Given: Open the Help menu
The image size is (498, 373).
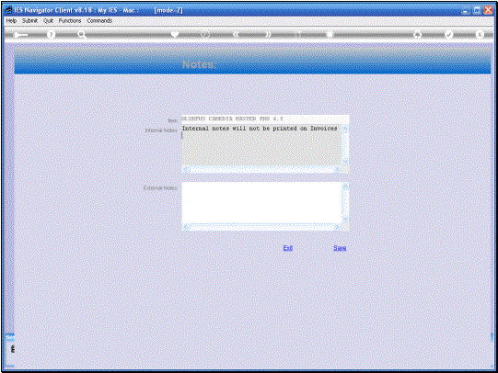Looking at the screenshot, I should (x=11, y=20).
